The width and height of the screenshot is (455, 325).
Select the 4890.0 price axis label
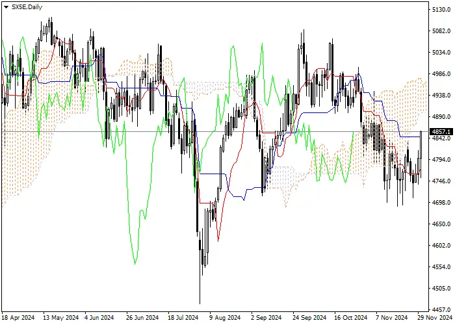click(x=441, y=117)
